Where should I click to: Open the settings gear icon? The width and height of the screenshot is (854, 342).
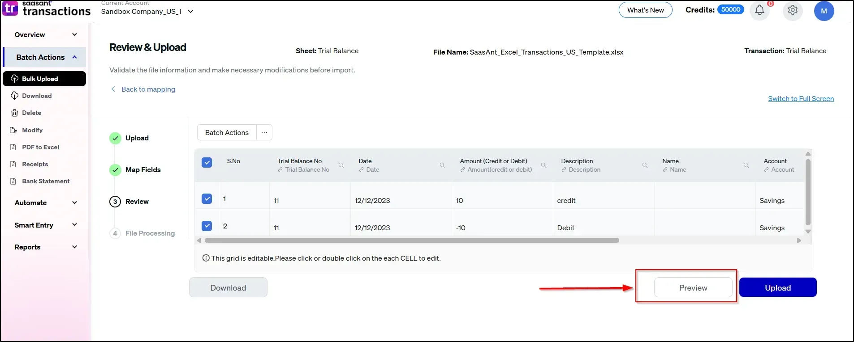coord(793,10)
